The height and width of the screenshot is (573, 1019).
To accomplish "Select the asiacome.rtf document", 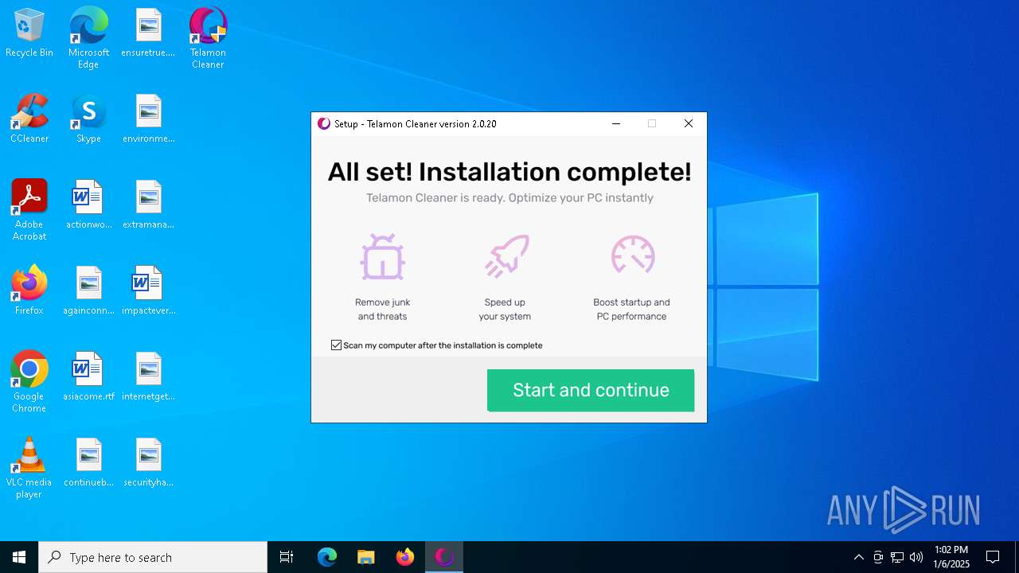I will click(88, 377).
